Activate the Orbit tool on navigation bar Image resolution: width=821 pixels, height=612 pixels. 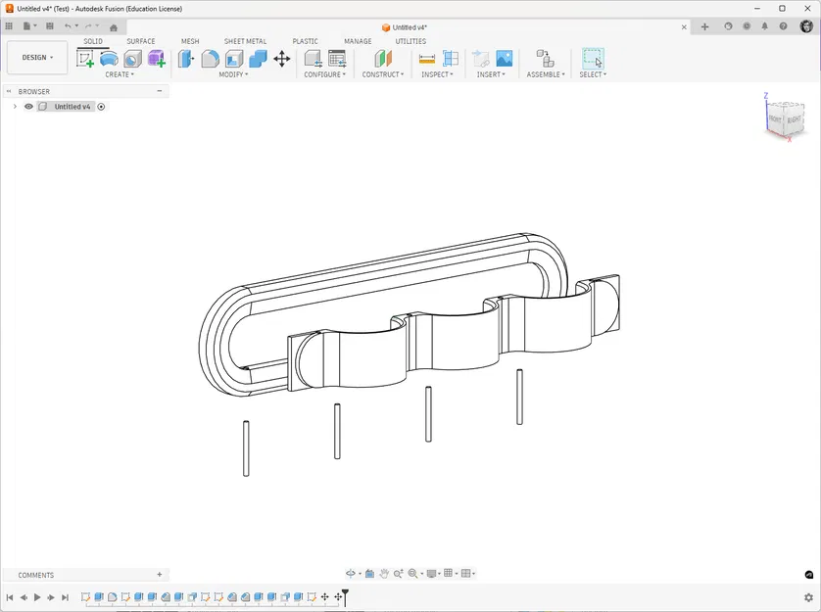349,573
